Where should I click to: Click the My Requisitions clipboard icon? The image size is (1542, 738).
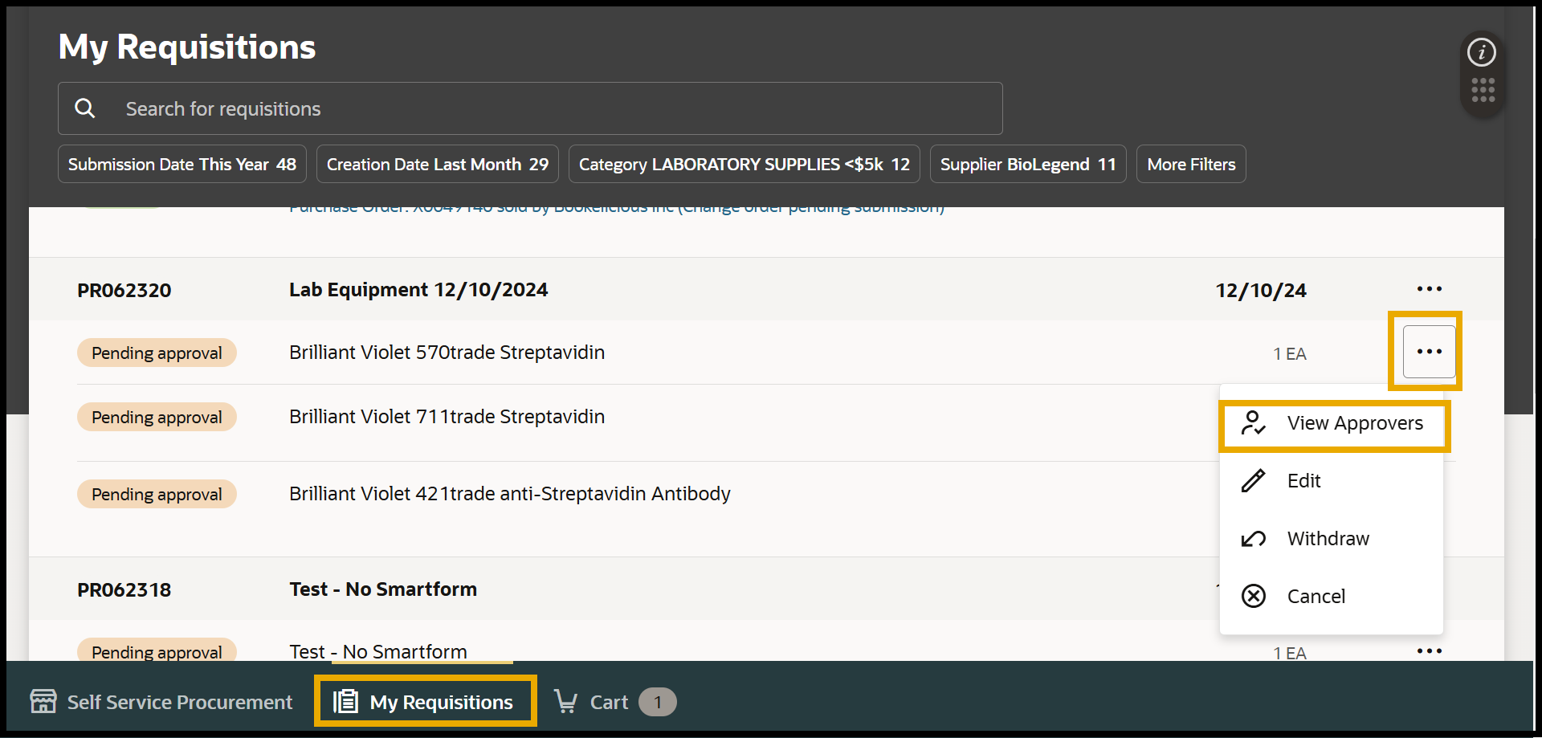pos(346,702)
